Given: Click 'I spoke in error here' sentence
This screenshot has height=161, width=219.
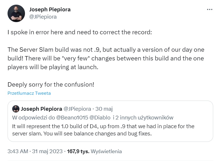Looking at the screenshot, I should click(x=79, y=32).
